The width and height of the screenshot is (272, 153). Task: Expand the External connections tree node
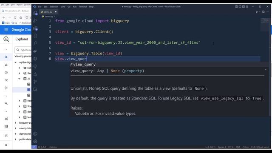[x=20, y=68]
